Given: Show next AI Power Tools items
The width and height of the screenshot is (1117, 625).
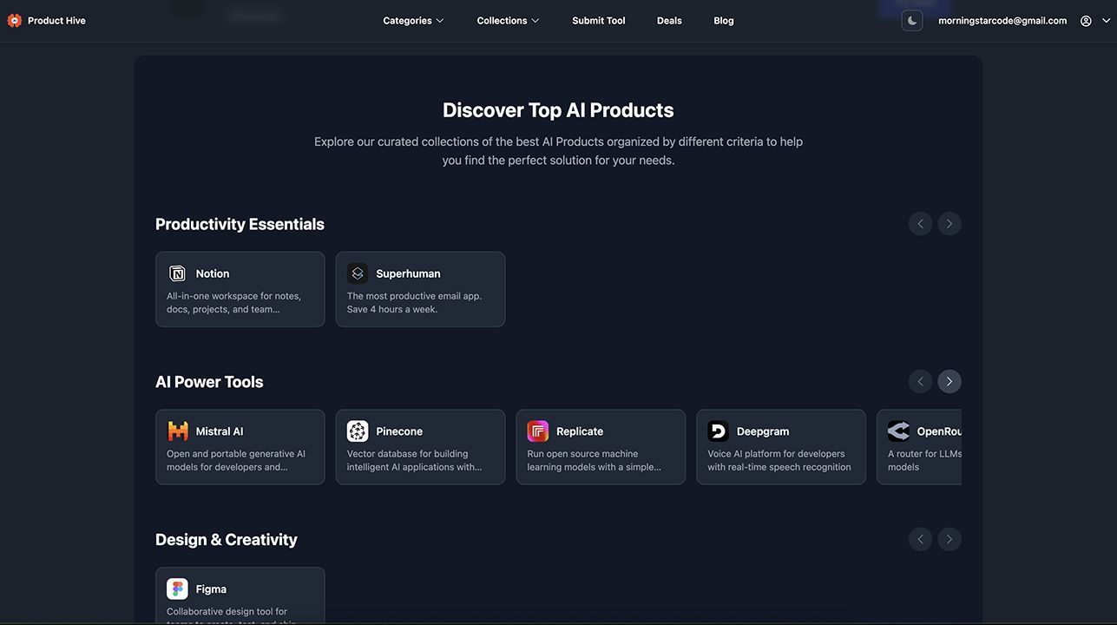Looking at the screenshot, I should pos(949,382).
